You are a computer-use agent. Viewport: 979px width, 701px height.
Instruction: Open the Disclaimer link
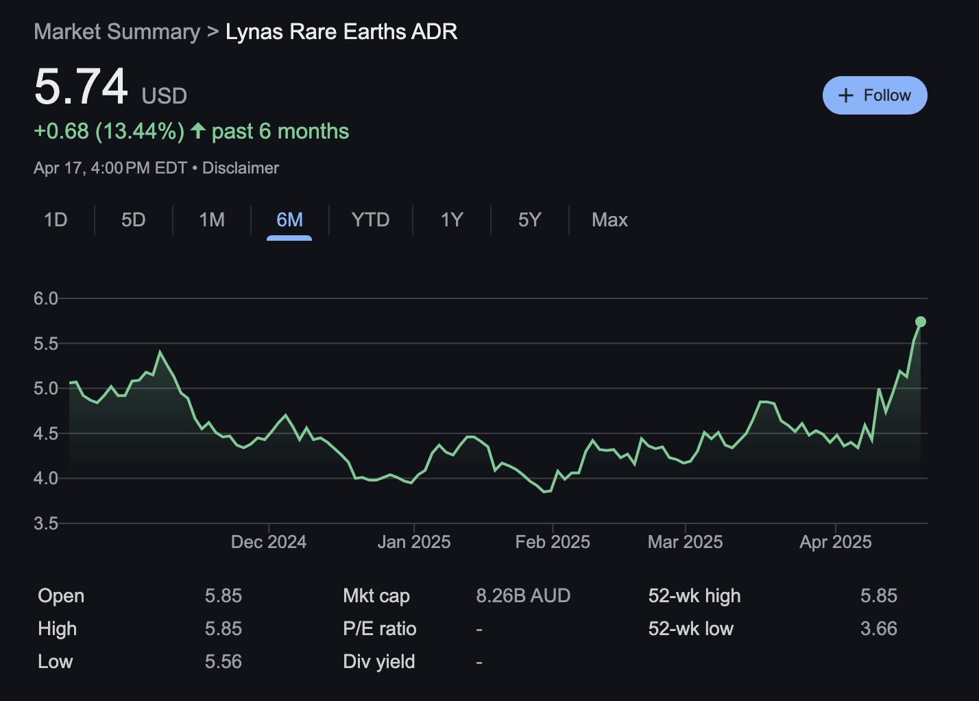point(241,168)
